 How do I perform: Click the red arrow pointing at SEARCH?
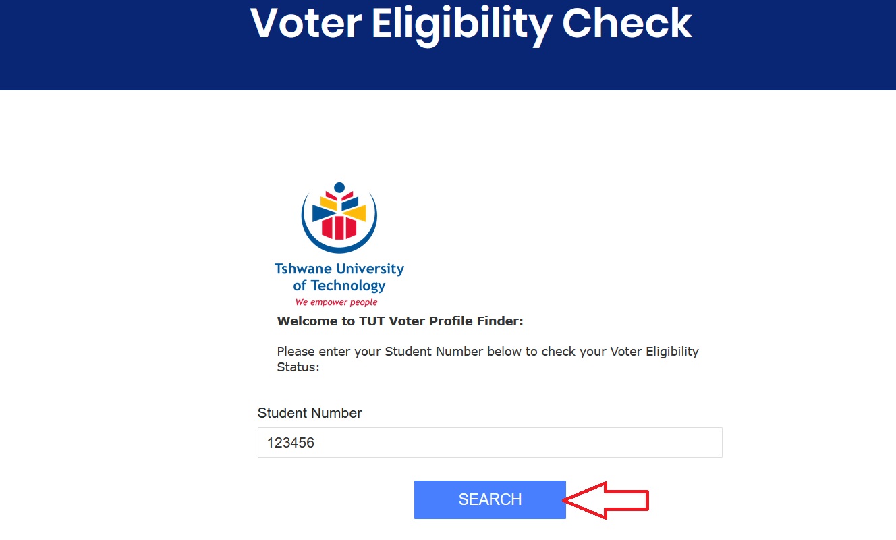pos(605,500)
